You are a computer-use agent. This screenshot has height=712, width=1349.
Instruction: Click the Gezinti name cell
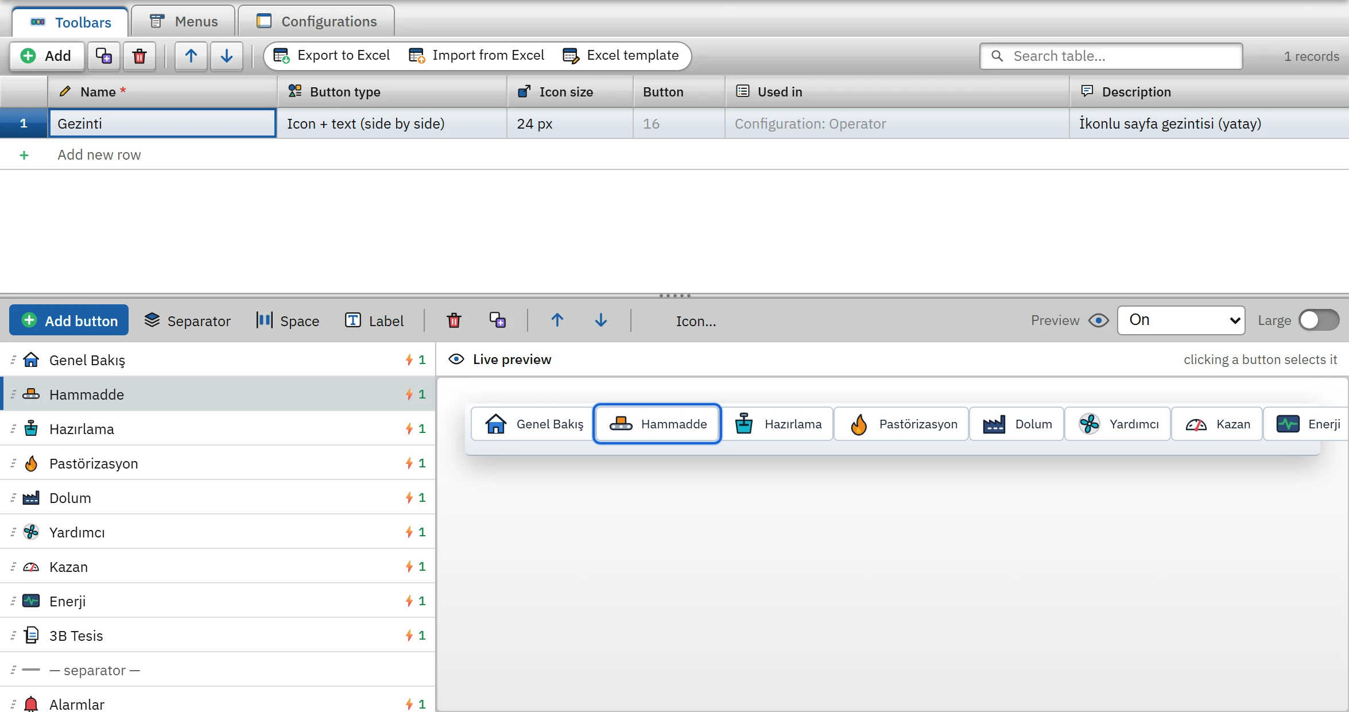162,123
